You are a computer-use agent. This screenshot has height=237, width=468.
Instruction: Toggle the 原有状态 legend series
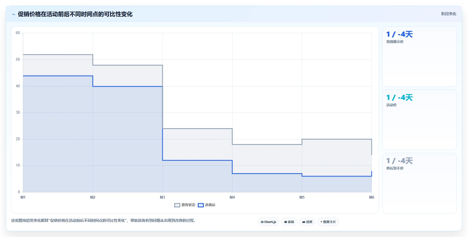185,205
